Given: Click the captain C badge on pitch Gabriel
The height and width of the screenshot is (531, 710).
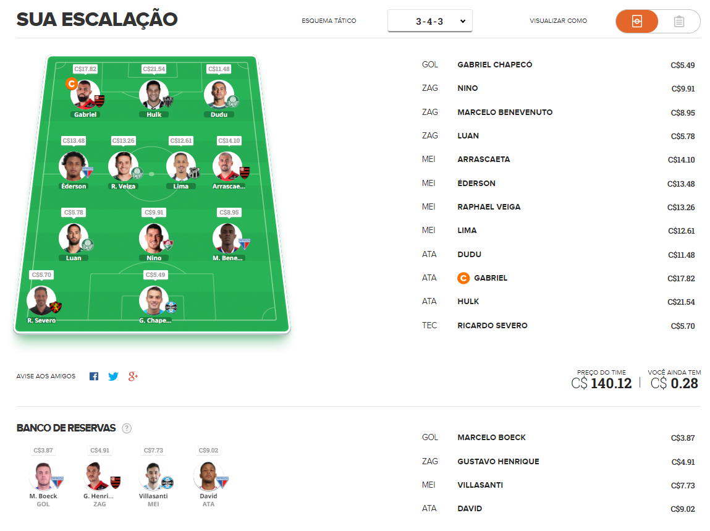Looking at the screenshot, I should click(x=72, y=84).
